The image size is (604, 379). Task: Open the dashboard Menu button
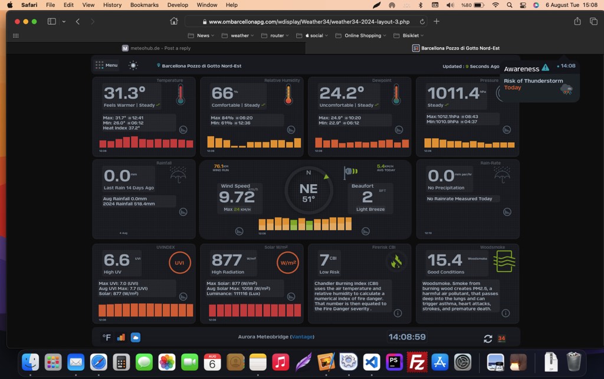[106, 66]
